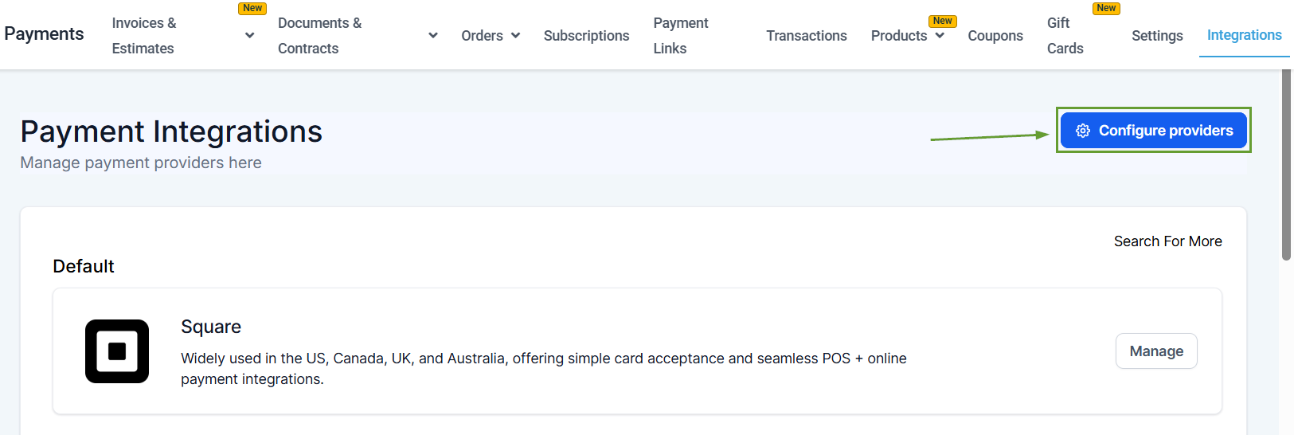Open the Settings tab
The width and height of the screenshot is (1294, 435).
coord(1157,36)
